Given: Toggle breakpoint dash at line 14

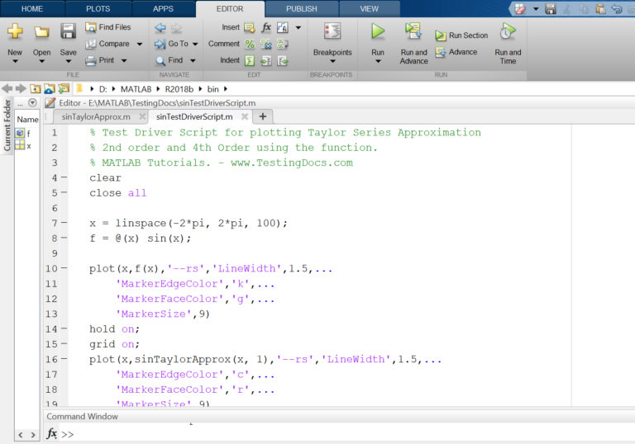Looking at the screenshot, I should click(x=64, y=328).
